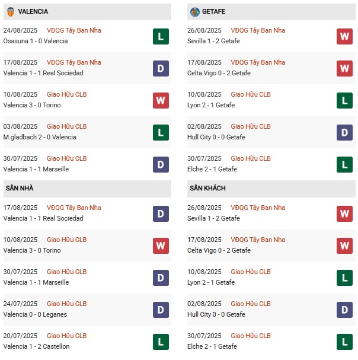Click VĐQG Tây Ban Nha beside 24/08/2025
The image size is (358, 360).
[x=74, y=31]
